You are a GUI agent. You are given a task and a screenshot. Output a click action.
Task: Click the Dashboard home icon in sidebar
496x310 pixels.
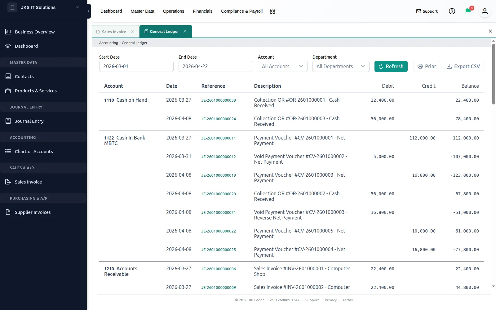(x=8, y=46)
